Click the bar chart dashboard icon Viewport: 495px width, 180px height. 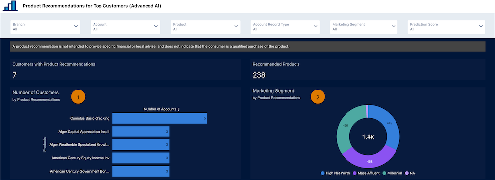point(10,6)
